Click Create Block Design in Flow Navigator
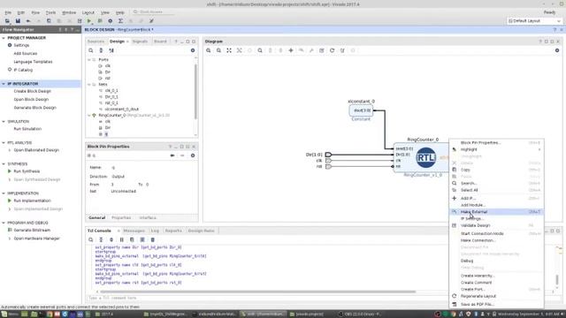 32,91
